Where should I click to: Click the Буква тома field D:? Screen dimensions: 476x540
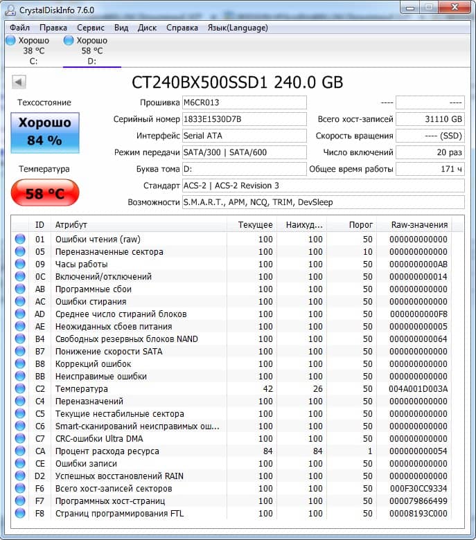[x=245, y=169]
